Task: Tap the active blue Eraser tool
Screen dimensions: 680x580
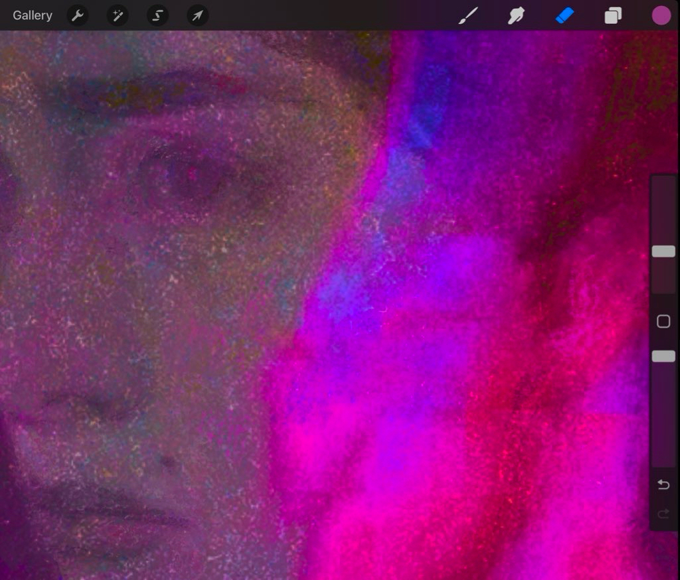Action: (564, 15)
